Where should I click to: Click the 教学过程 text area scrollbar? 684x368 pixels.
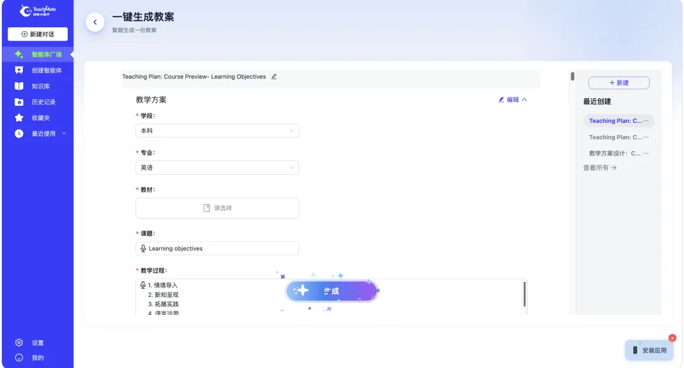click(x=524, y=294)
